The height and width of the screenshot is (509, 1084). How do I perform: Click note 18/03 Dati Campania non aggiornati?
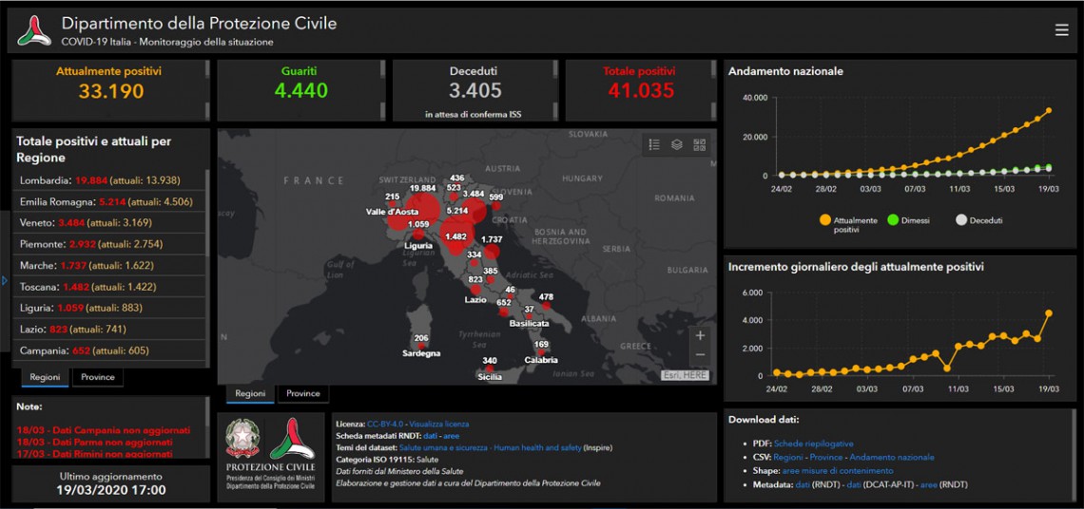[x=103, y=430]
